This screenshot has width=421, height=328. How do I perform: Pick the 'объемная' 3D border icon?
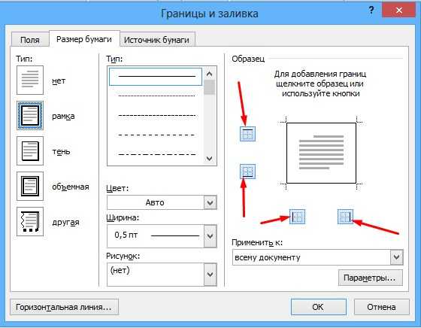30,186
